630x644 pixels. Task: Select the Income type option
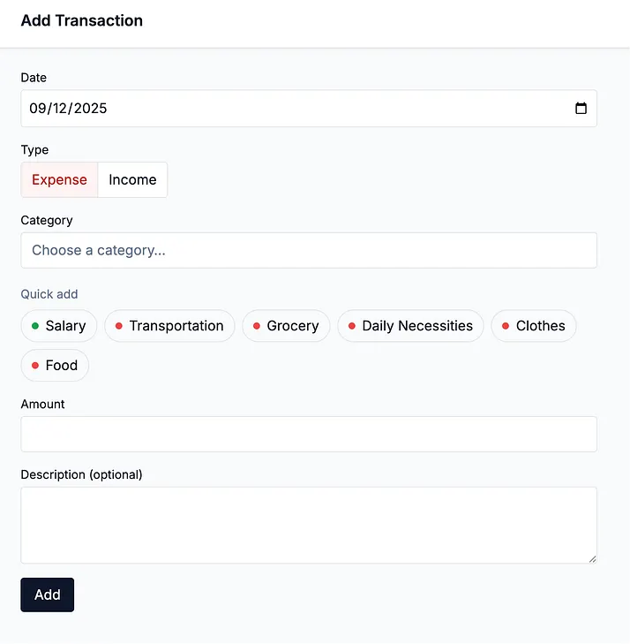click(132, 179)
